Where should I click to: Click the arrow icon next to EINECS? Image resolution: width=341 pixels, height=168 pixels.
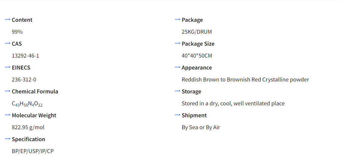[x=7, y=67]
